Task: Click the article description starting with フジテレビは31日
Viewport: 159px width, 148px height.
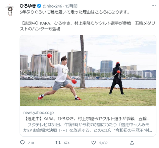Action: click(x=88, y=127)
